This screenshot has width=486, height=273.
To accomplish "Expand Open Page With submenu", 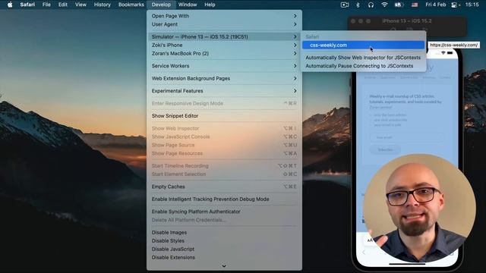I will tap(224, 16).
